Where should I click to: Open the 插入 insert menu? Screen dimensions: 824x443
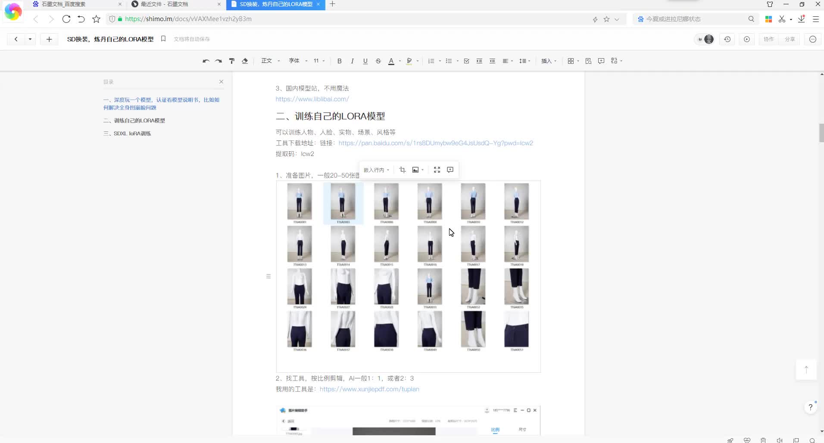[549, 61]
